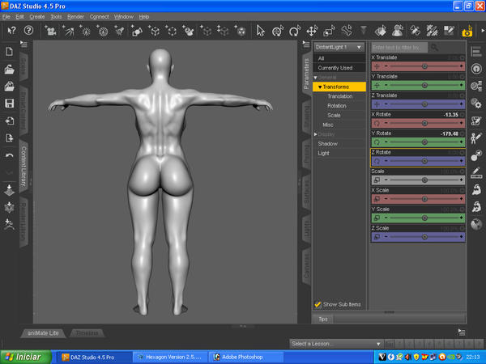Select the Shadow property group
The height and width of the screenshot is (364, 486).
click(328, 143)
